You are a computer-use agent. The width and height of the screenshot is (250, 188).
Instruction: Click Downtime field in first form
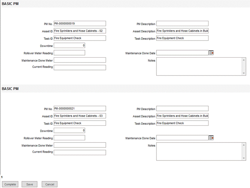point(70,45)
